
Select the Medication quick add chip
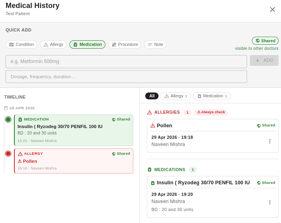[87, 44]
